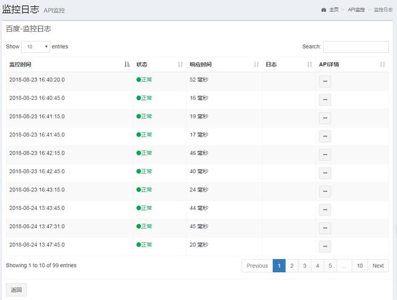Open API details for 16:42:15.0 row
397x300 pixels.
pos(325,155)
